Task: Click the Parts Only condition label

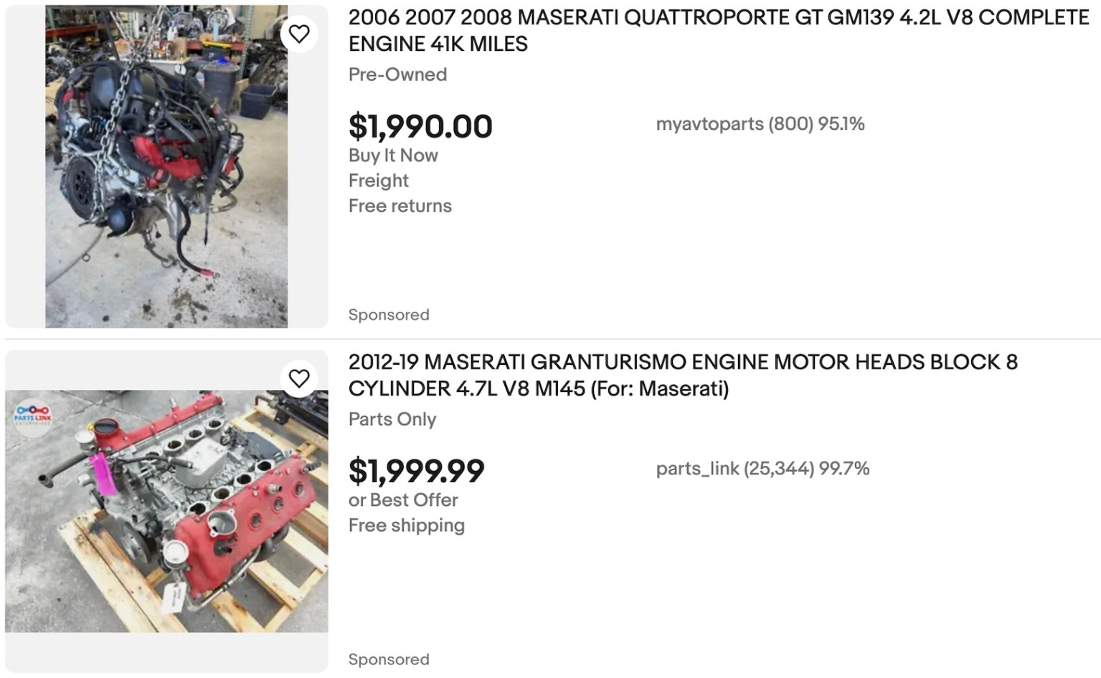Action: pos(392,419)
